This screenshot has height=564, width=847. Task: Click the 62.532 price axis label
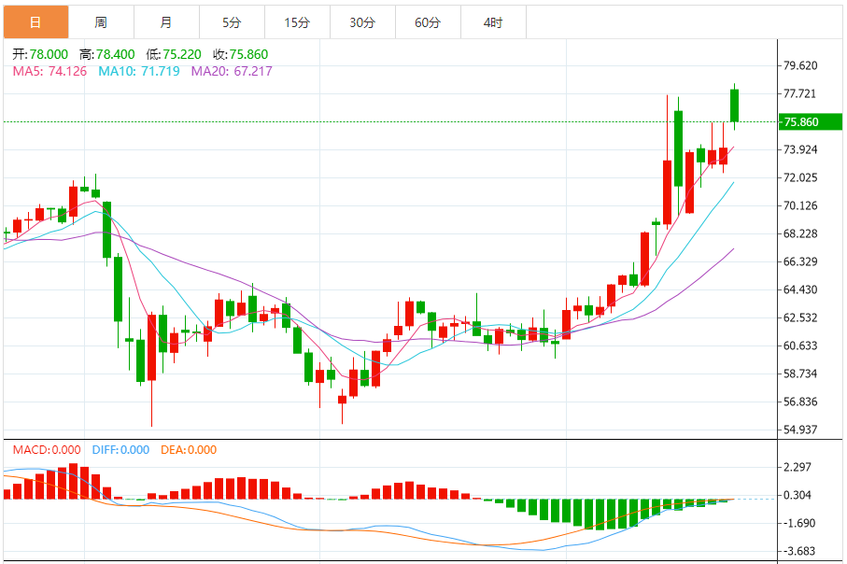tap(800, 317)
